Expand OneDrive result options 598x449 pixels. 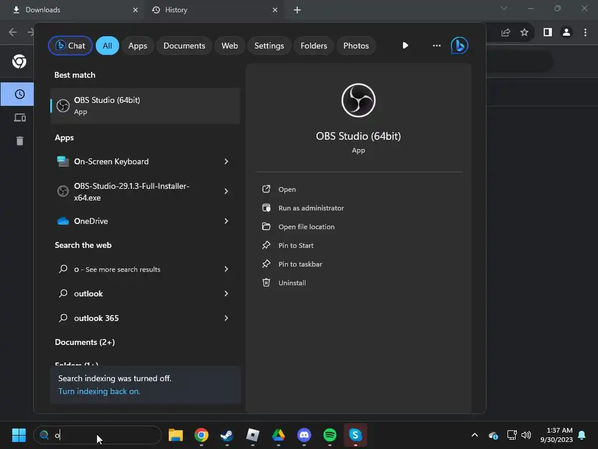coord(226,221)
